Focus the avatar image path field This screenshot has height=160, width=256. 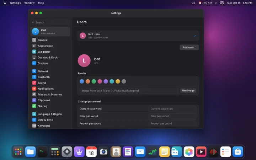(129, 91)
